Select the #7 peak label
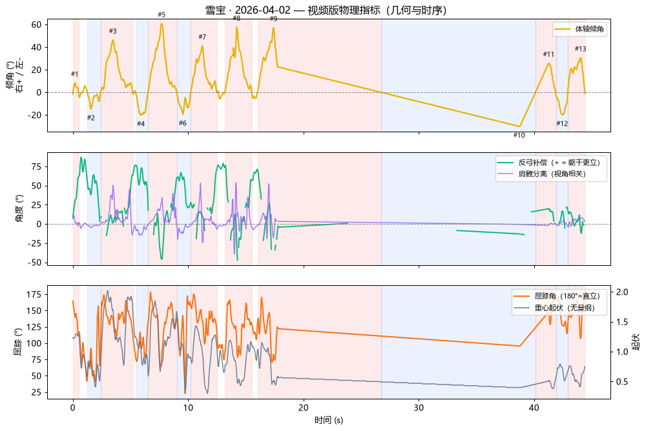 coord(202,37)
